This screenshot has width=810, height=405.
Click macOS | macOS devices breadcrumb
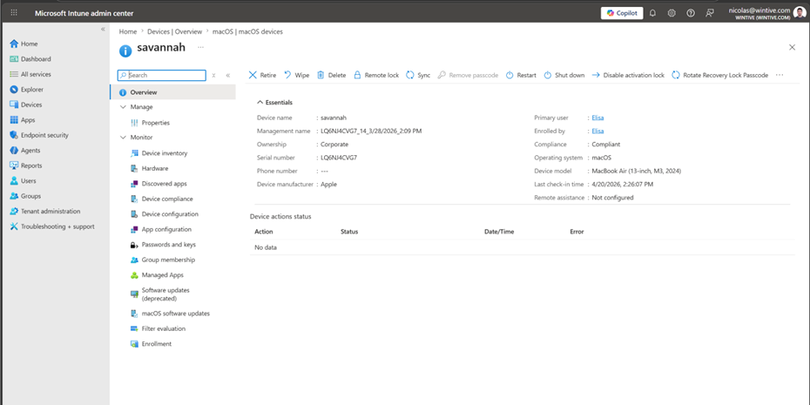pos(247,31)
